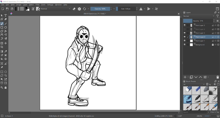Open the Window menu

tap(58, 5)
